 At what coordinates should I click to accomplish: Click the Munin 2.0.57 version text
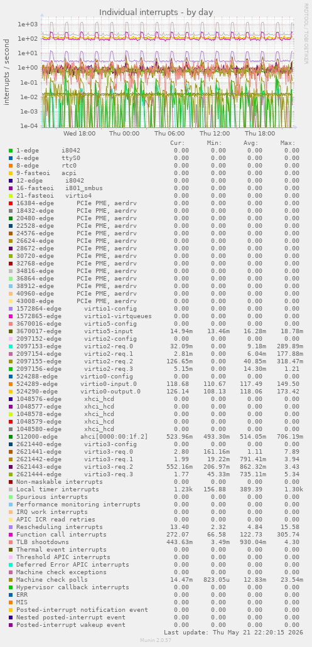click(x=156, y=640)
